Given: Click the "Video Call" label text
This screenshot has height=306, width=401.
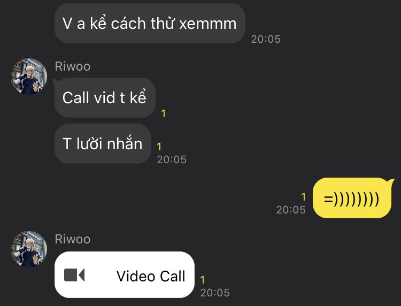Looking at the screenshot, I should [151, 276].
